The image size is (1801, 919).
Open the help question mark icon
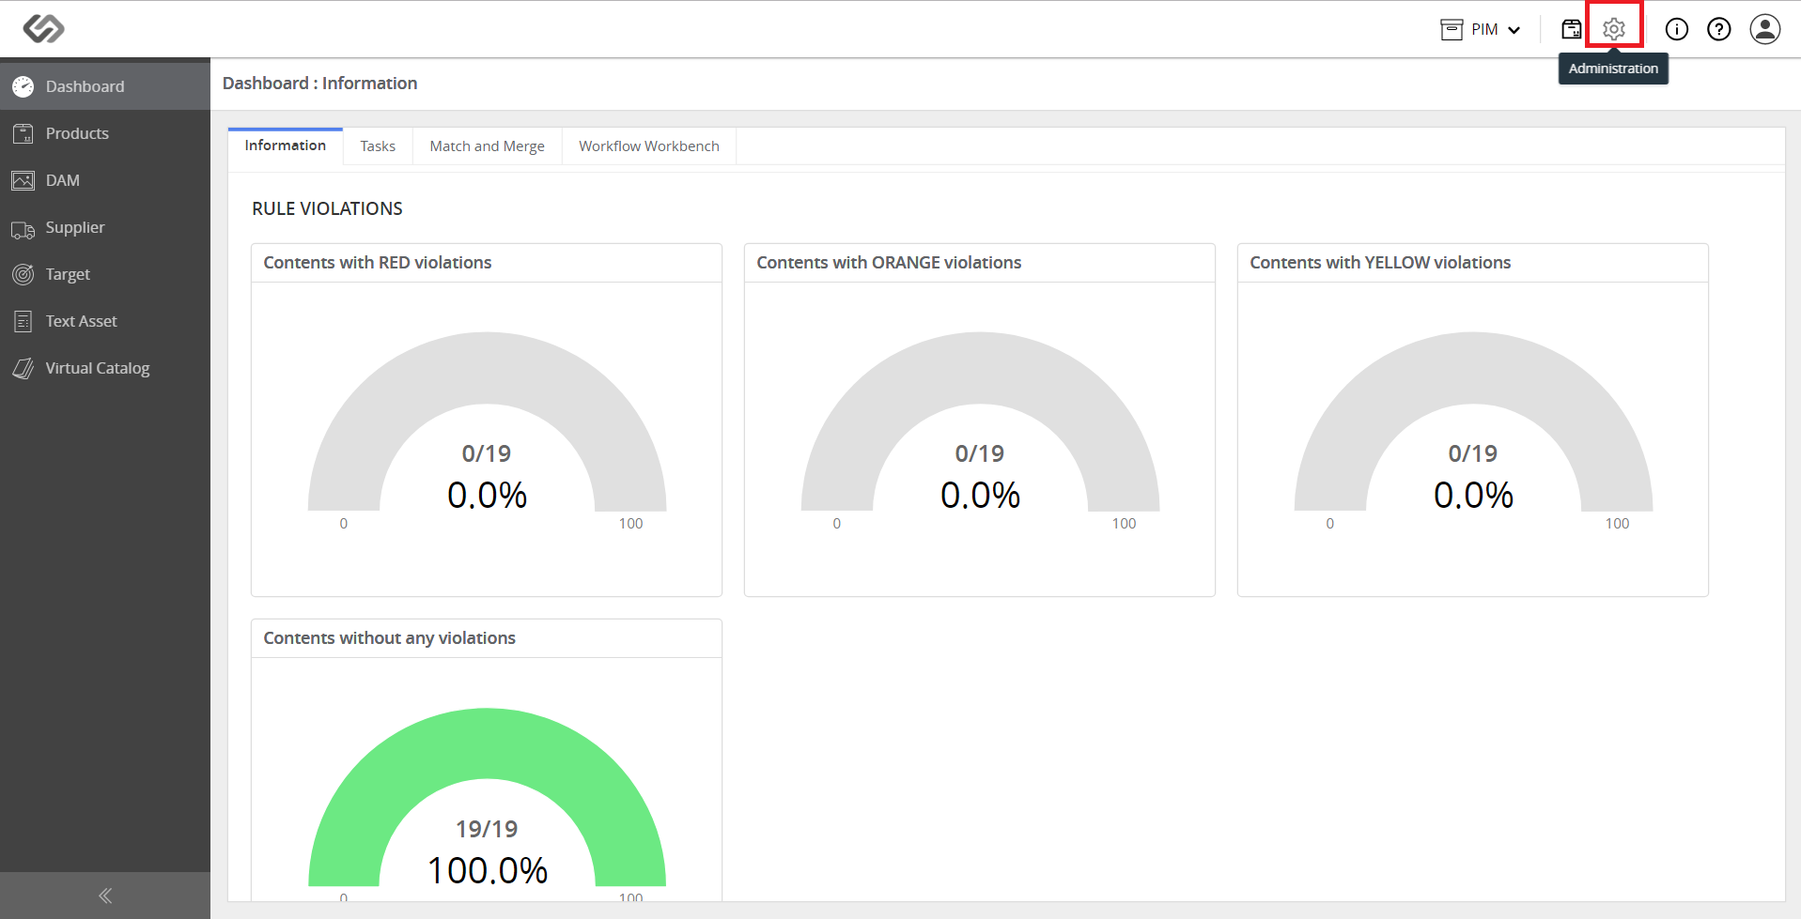pyautogui.click(x=1719, y=29)
